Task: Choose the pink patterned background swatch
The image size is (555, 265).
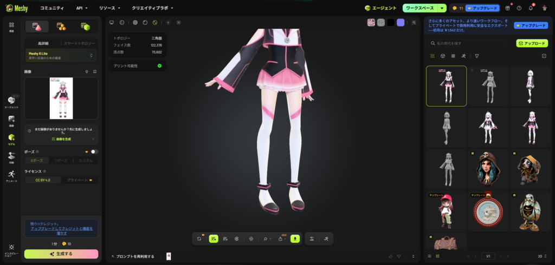Action: 371,23
